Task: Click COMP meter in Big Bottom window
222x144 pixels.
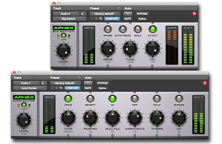Action: pyautogui.click(x=172, y=45)
